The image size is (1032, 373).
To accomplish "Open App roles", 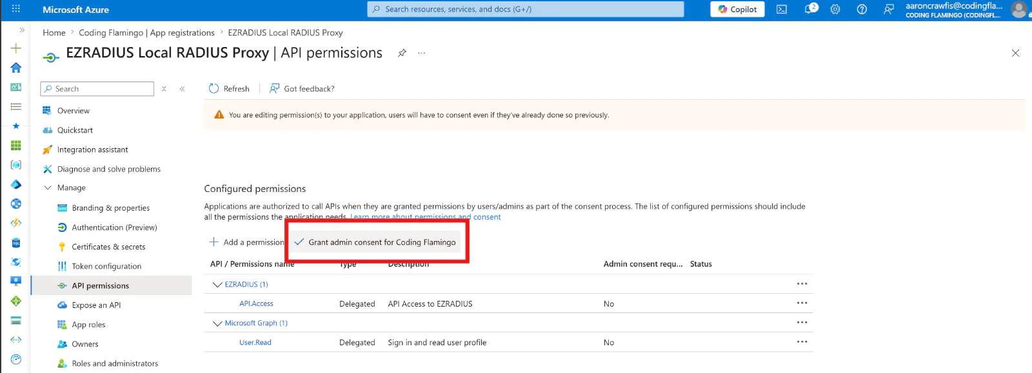I will [88, 325].
